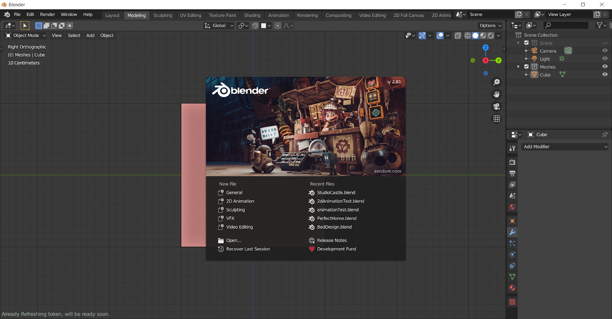Switch to the UV Editing workspace tab

coord(190,15)
